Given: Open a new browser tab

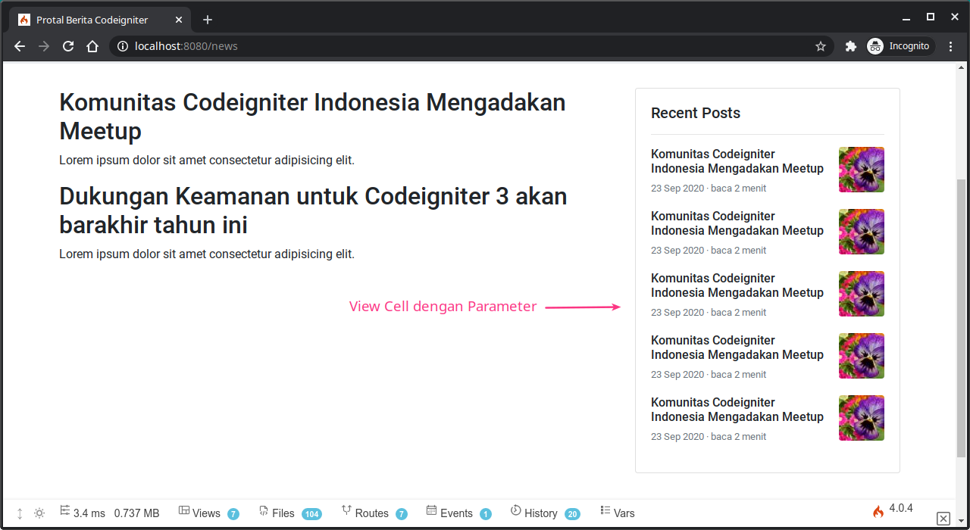Looking at the screenshot, I should coord(208,20).
